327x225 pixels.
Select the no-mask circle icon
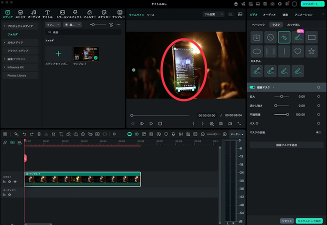pyautogui.click(x=270, y=37)
